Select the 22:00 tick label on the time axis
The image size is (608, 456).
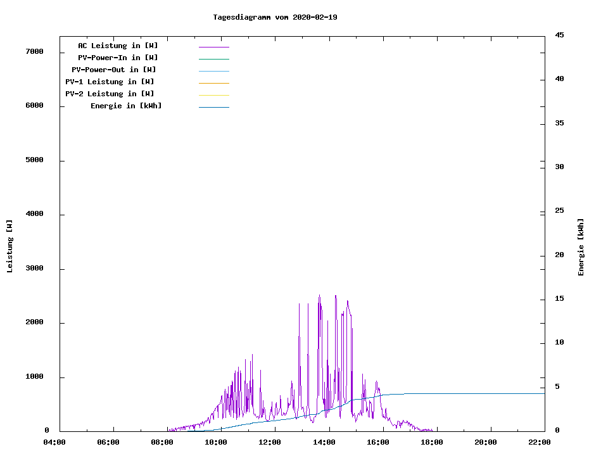(x=539, y=443)
